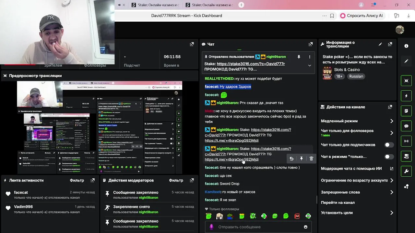Select the 18+ tag

point(339,76)
